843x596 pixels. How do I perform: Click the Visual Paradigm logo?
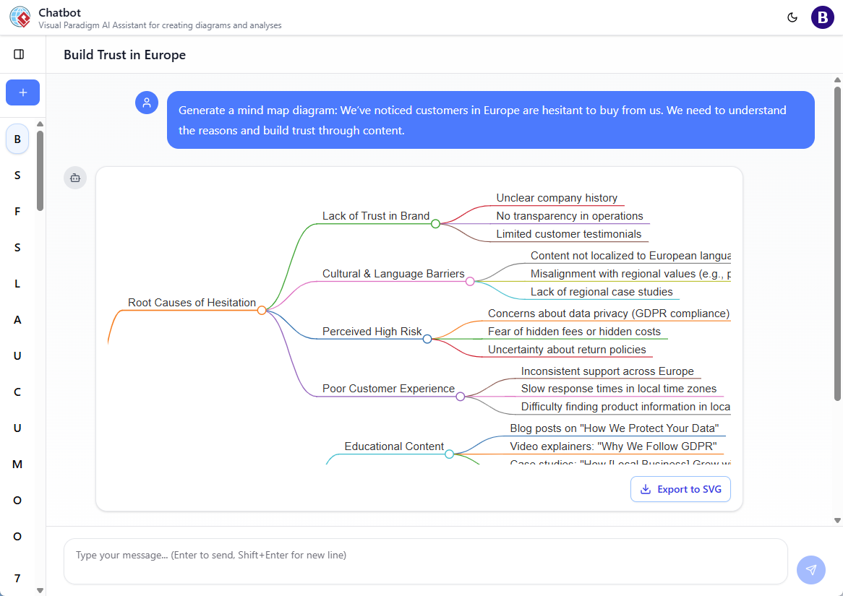pos(20,17)
